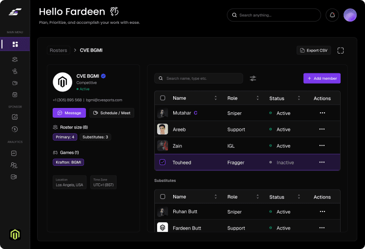Focus the Search name, type etc. field
This screenshot has width=365, height=249.
[x=199, y=78]
